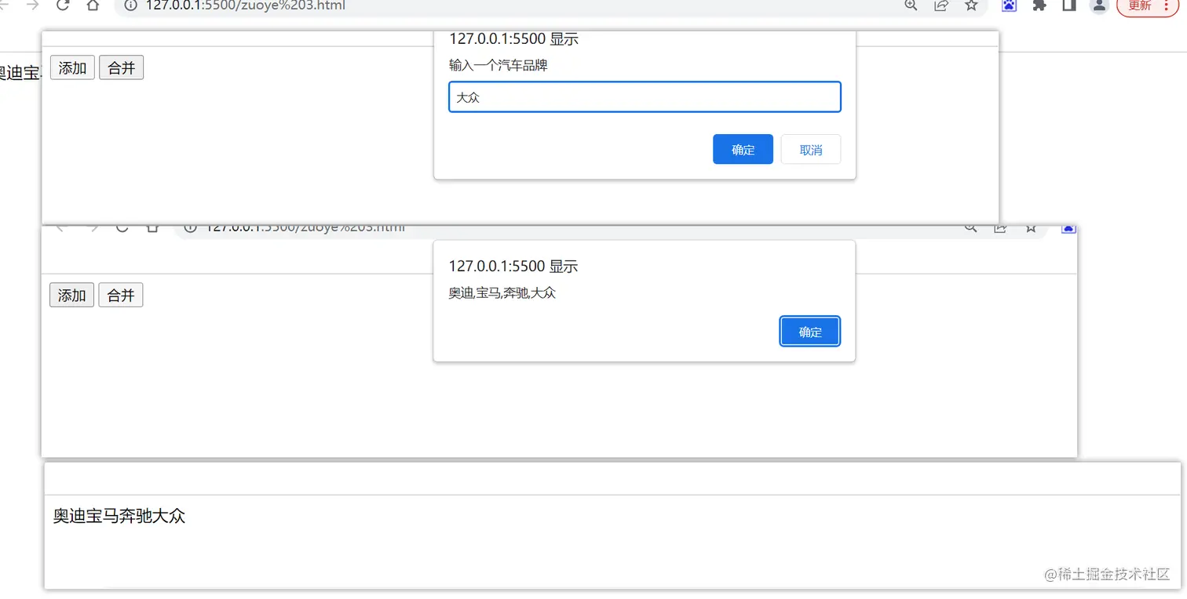Open the user profile avatar icon
The height and width of the screenshot is (599, 1187).
pyautogui.click(x=1099, y=5)
